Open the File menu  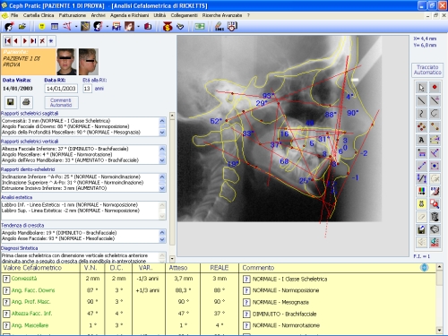14,15
